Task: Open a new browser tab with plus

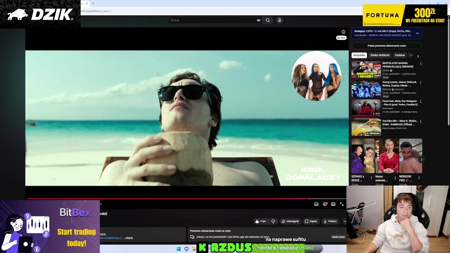Action: pos(93,4)
